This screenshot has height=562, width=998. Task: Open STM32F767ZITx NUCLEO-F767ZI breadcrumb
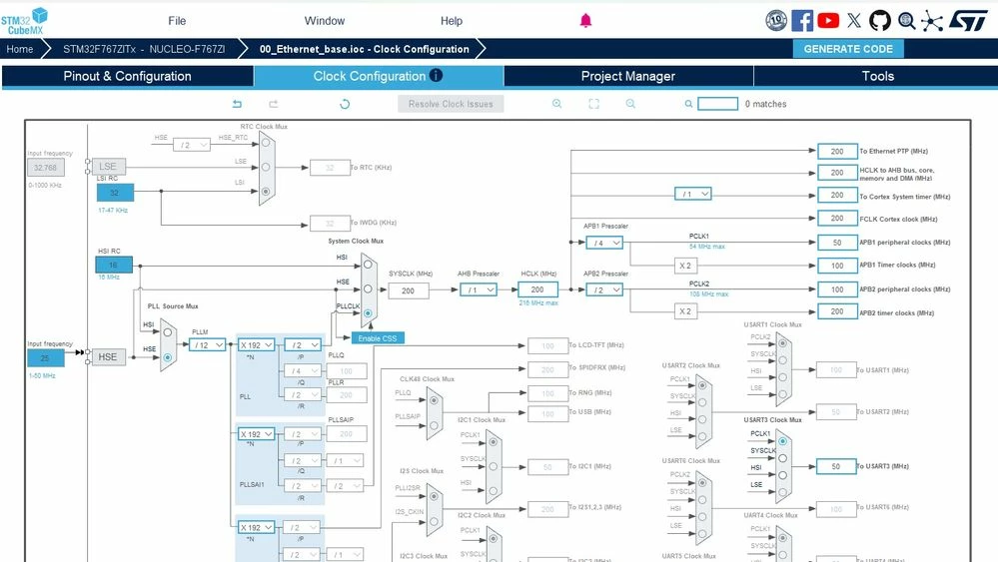pos(144,49)
